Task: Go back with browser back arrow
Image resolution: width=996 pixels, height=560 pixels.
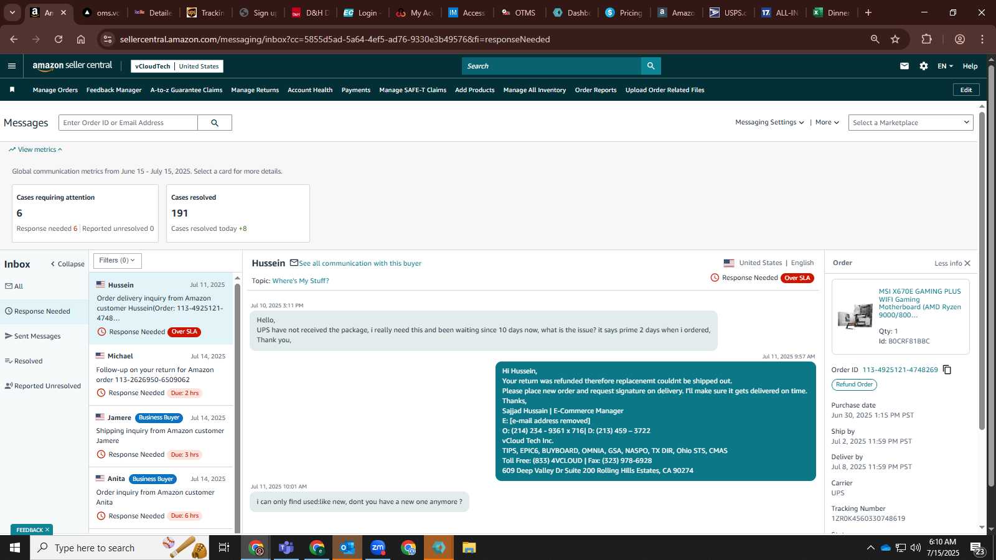Action: tap(14, 39)
